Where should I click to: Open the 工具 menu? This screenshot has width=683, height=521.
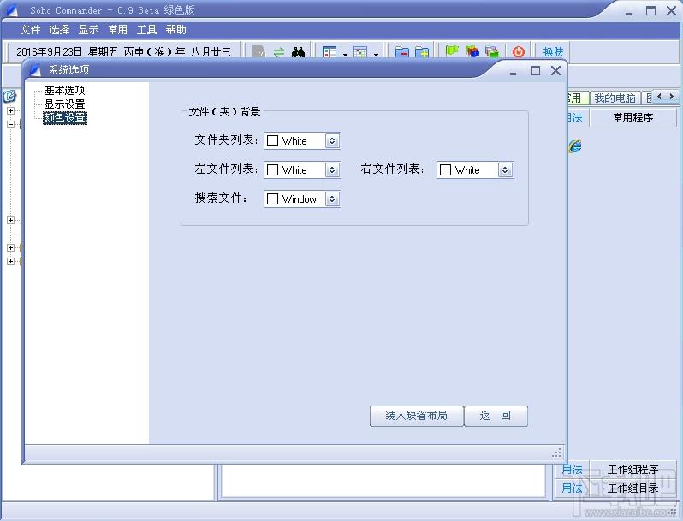tap(146, 30)
